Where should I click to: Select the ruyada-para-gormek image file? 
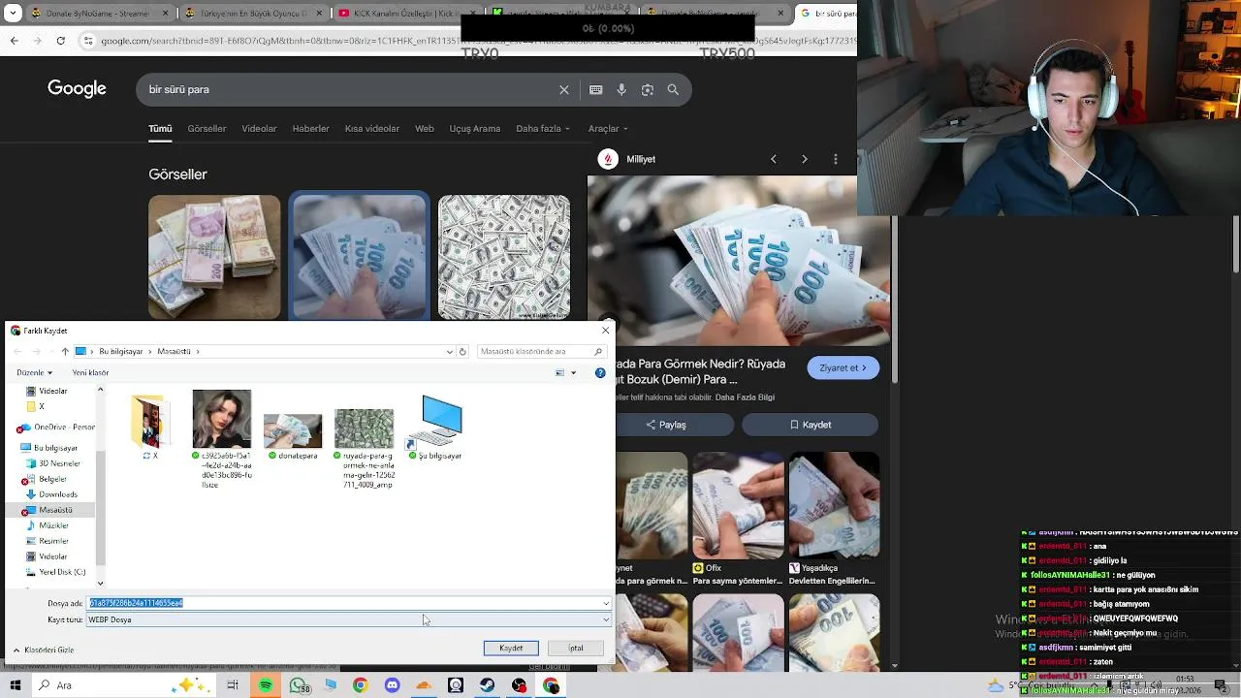click(x=364, y=448)
